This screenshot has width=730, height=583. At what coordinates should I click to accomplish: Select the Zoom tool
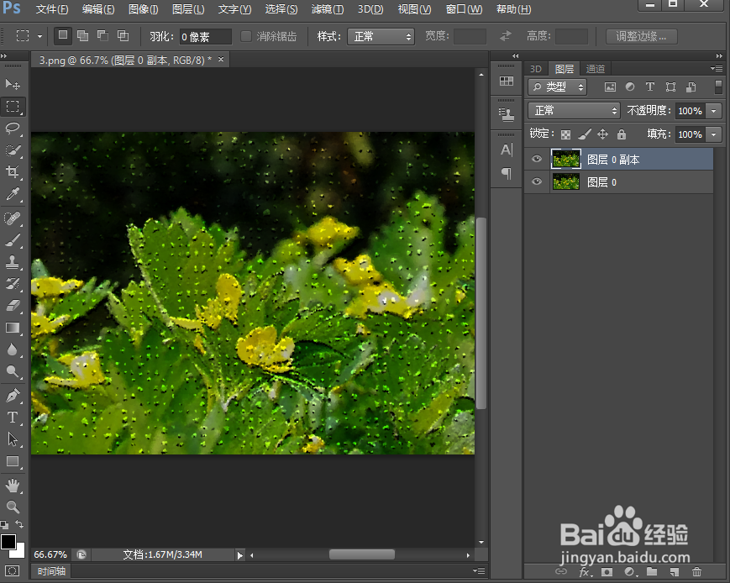[13, 507]
